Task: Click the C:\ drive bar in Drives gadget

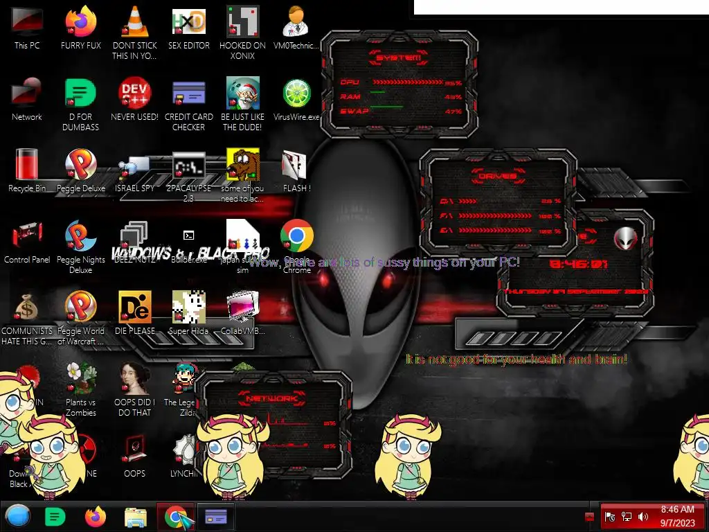Action: click(467, 201)
